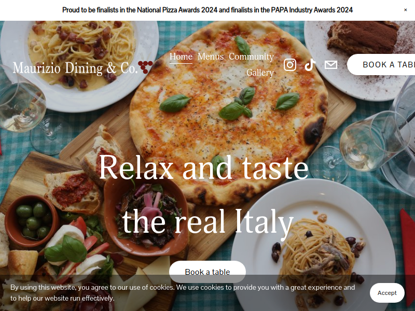
Task: Go to the Home nav item
Action: [x=181, y=56]
